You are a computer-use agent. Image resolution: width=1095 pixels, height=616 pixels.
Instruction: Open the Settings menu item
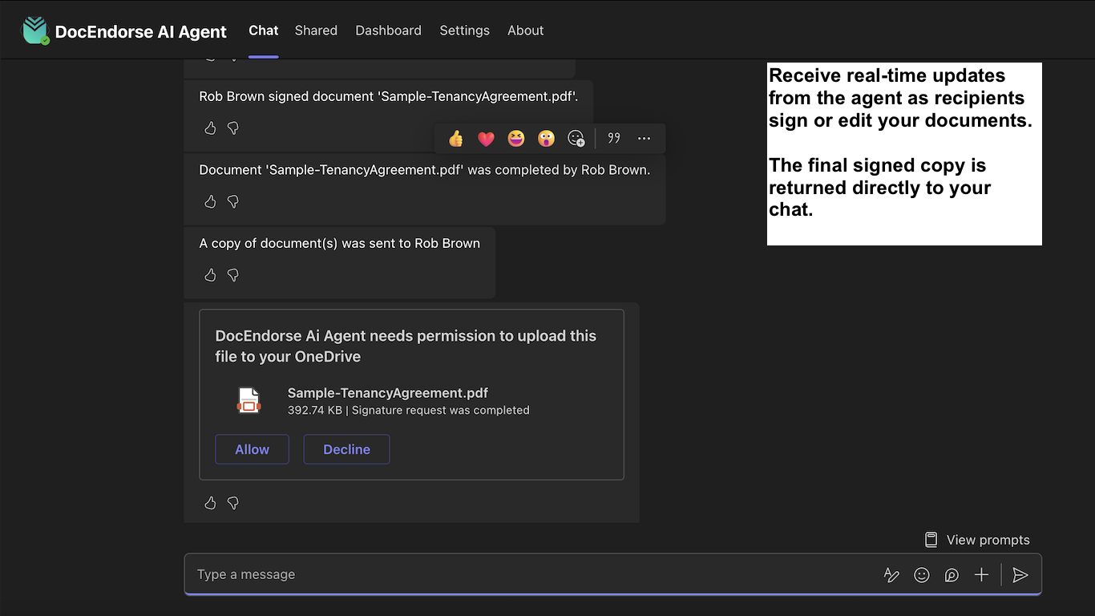(x=464, y=30)
